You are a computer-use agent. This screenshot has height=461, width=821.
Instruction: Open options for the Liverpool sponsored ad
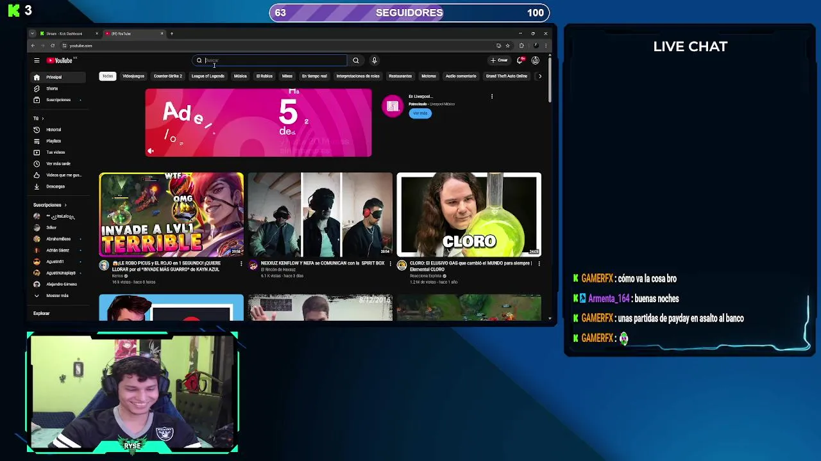coord(492,97)
